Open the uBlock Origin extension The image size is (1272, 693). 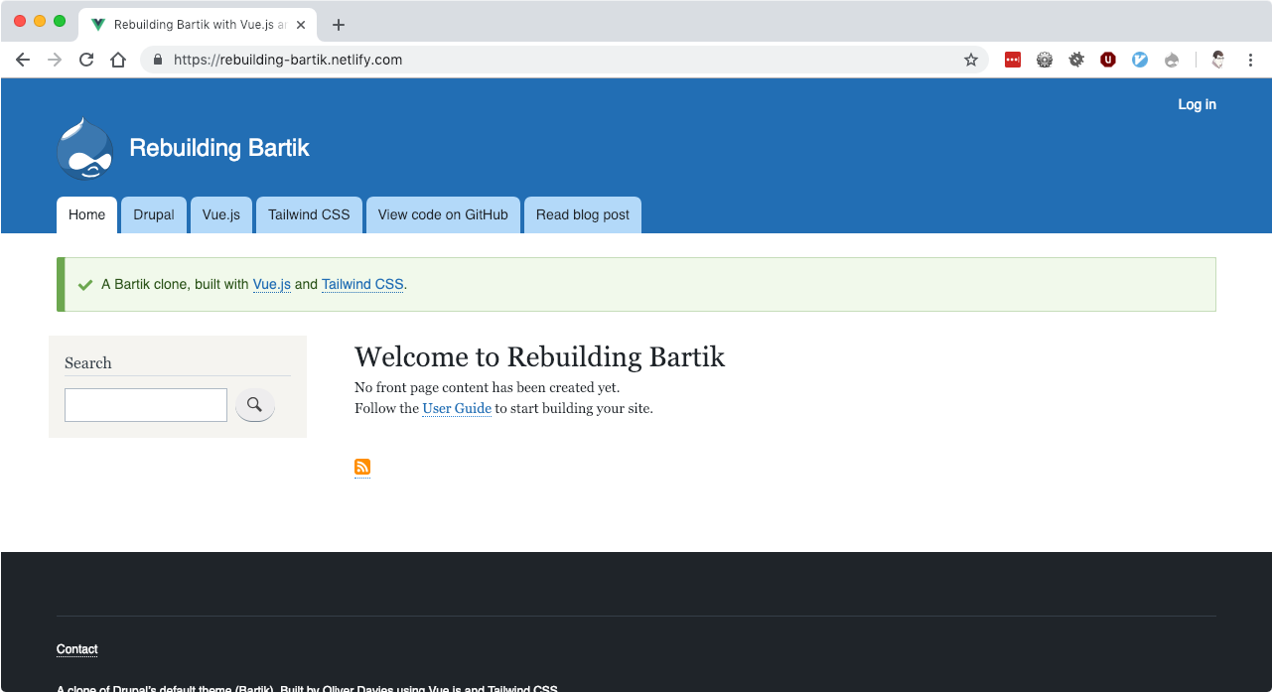coord(1108,60)
